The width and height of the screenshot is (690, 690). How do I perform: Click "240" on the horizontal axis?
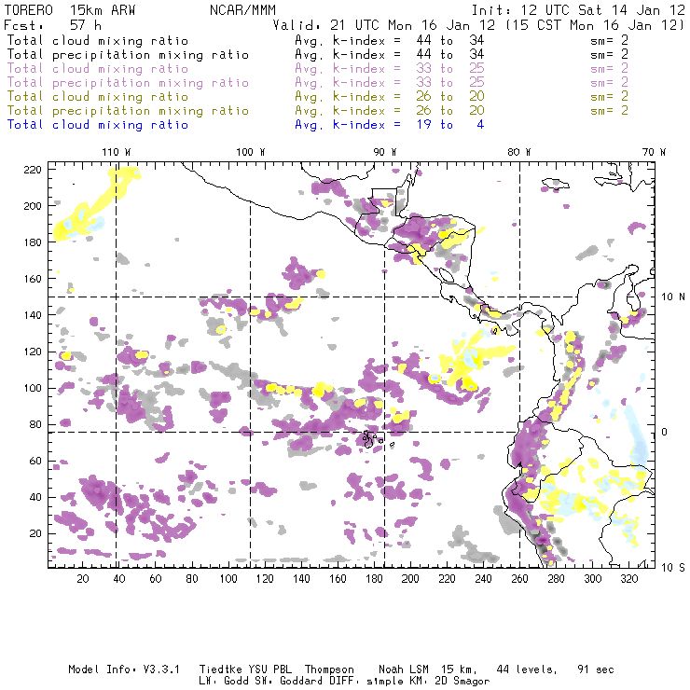483,579
